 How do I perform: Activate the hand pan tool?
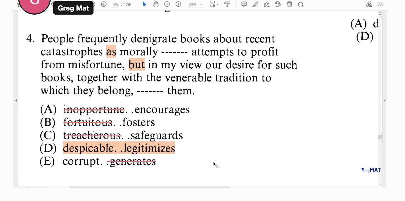click(x=155, y=4)
